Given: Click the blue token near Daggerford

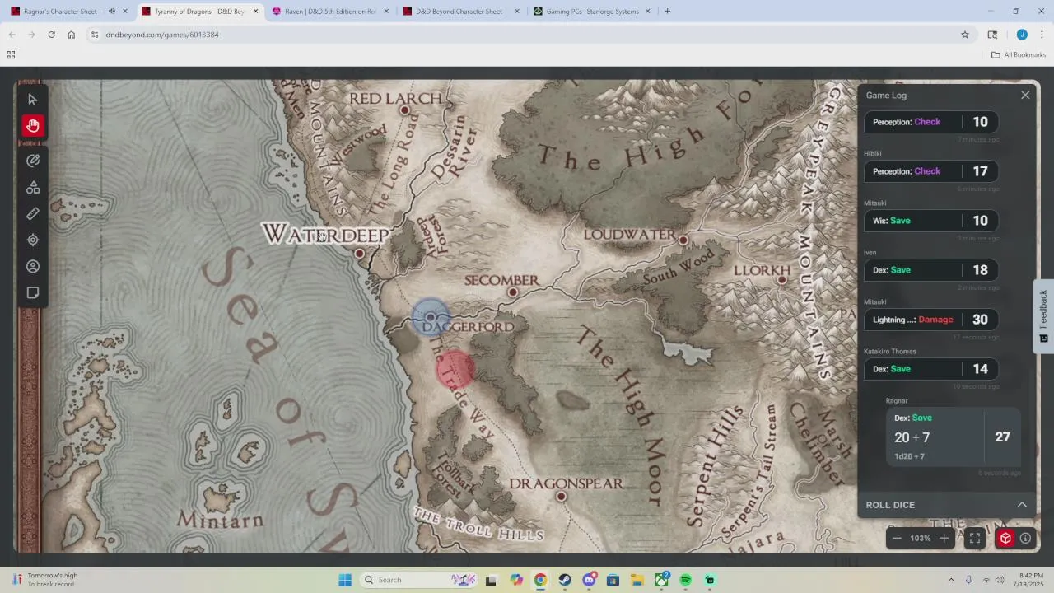Looking at the screenshot, I should (x=431, y=317).
